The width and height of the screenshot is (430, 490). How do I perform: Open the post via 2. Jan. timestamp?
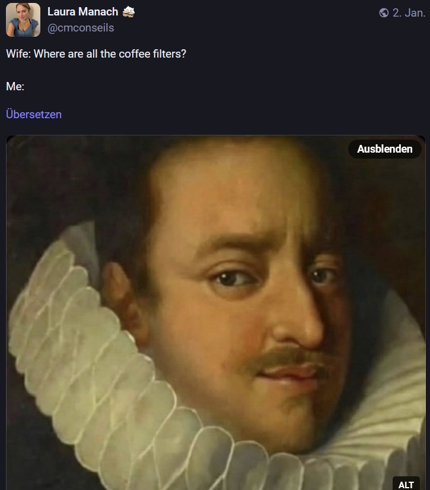click(x=409, y=13)
